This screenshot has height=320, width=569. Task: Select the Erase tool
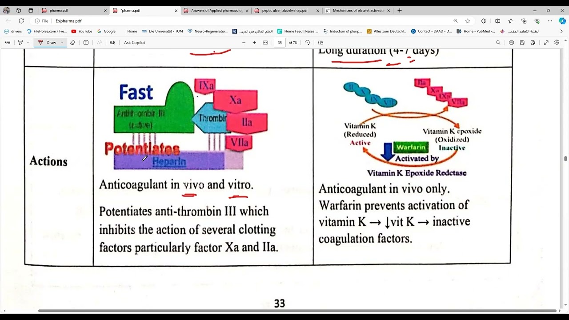[72, 43]
